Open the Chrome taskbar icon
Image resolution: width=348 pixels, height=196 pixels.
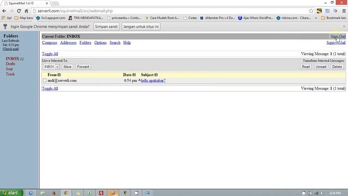66,193
